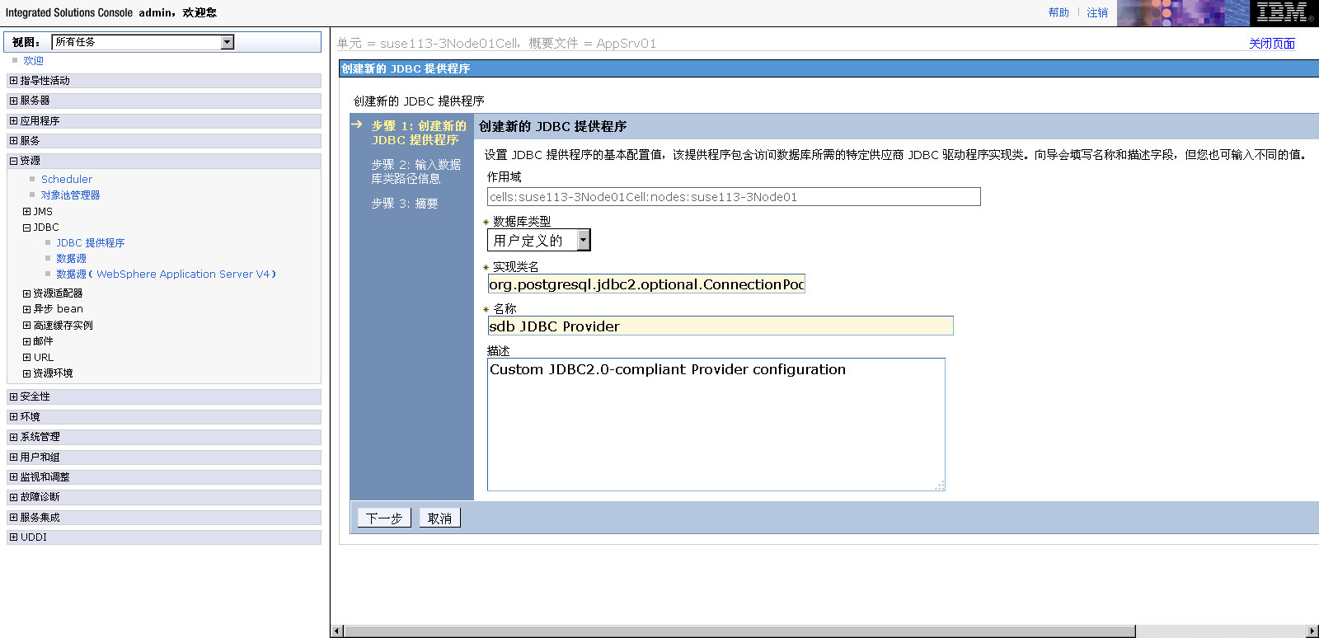Expand the 监视和调整 section
The width and height of the screenshot is (1319, 638).
[13, 477]
